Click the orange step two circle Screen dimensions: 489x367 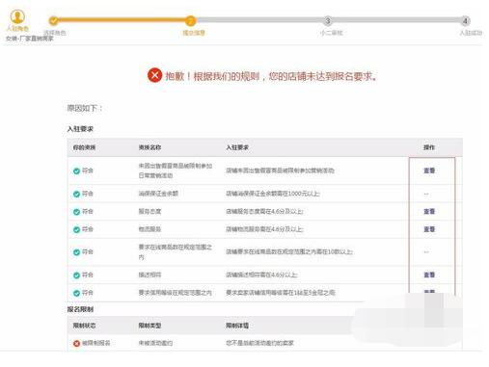[190, 21]
